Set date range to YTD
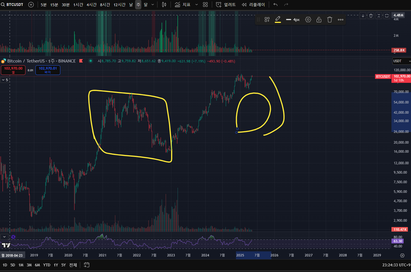411x272 pixels. [x=47, y=265]
